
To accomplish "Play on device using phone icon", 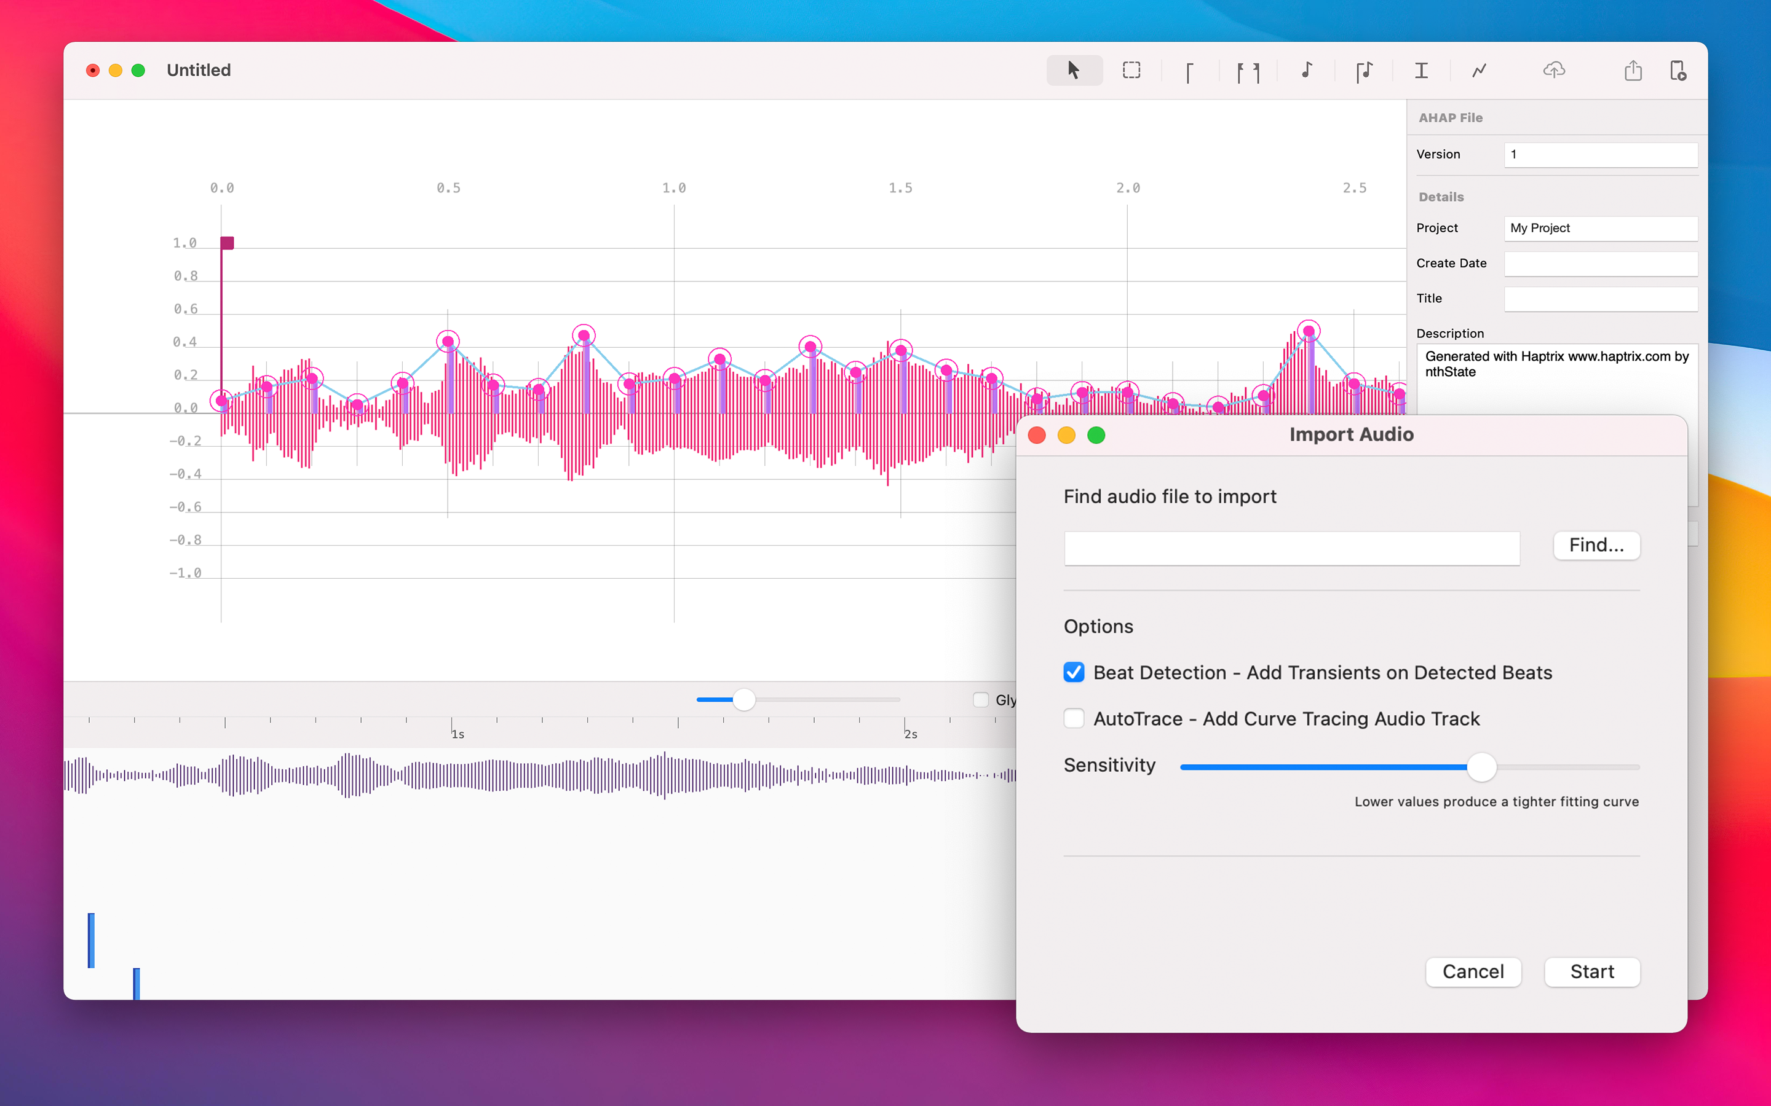I will point(1678,70).
